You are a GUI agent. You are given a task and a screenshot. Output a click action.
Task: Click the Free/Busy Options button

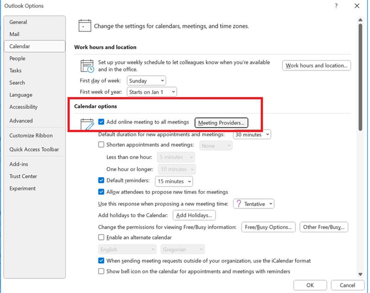[x=268, y=227]
